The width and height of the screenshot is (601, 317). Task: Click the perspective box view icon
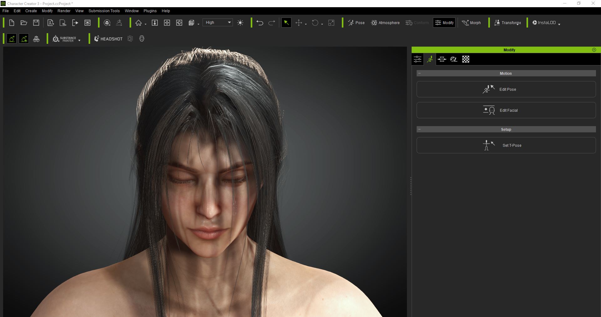pyautogui.click(x=192, y=23)
